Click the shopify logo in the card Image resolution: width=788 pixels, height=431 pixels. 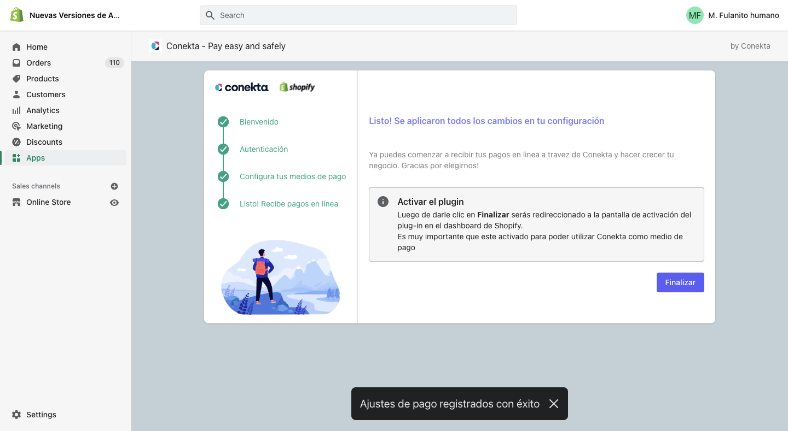(297, 87)
